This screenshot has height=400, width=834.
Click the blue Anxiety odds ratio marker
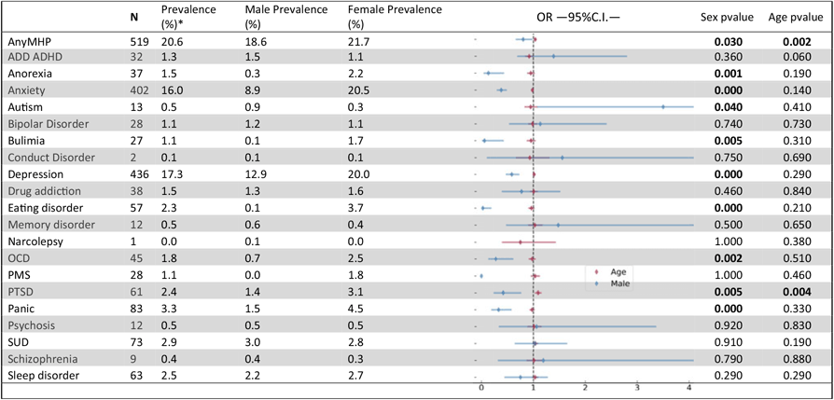coord(502,90)
